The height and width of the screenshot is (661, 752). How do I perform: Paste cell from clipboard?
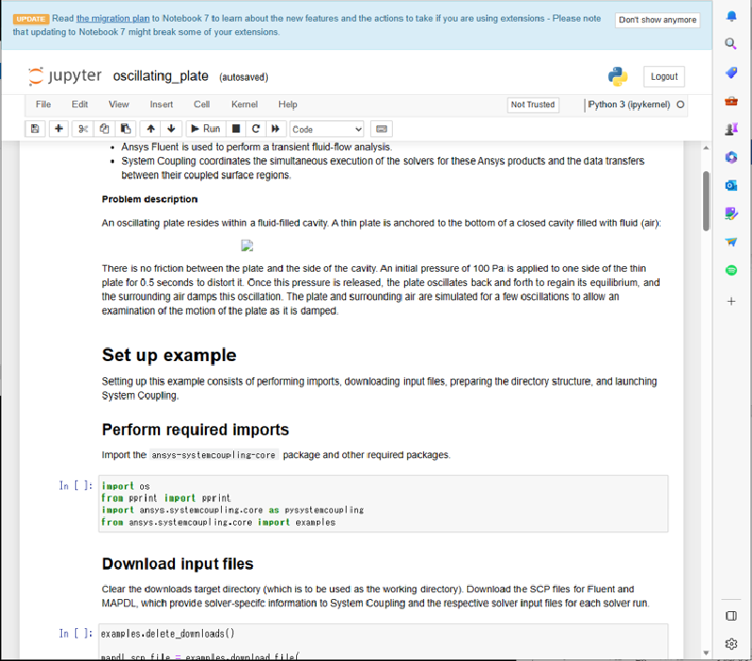[126, 129]
